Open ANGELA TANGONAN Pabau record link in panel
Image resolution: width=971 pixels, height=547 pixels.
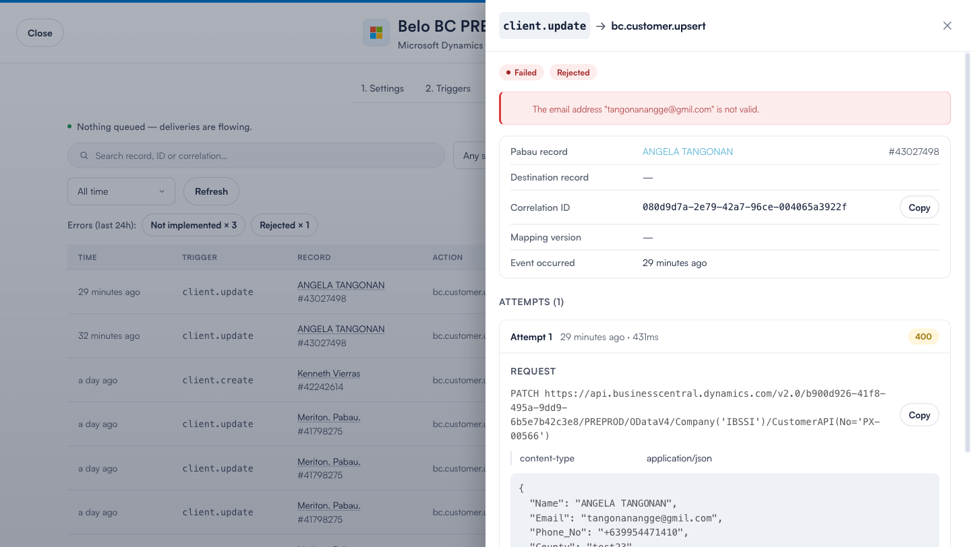688,152
